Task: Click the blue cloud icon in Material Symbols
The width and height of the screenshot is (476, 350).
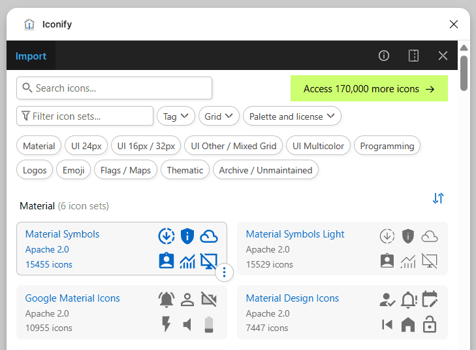Action: coord(209,236)
